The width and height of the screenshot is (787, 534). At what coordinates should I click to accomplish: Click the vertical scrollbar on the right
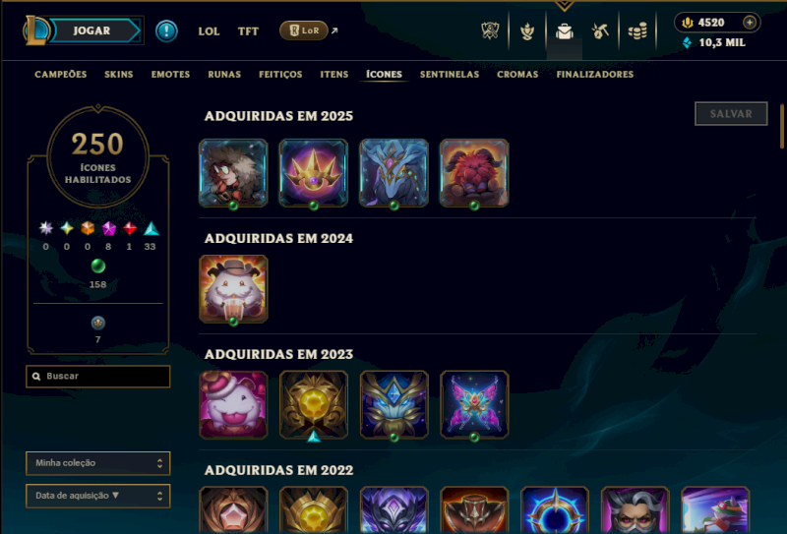[782, 126]
